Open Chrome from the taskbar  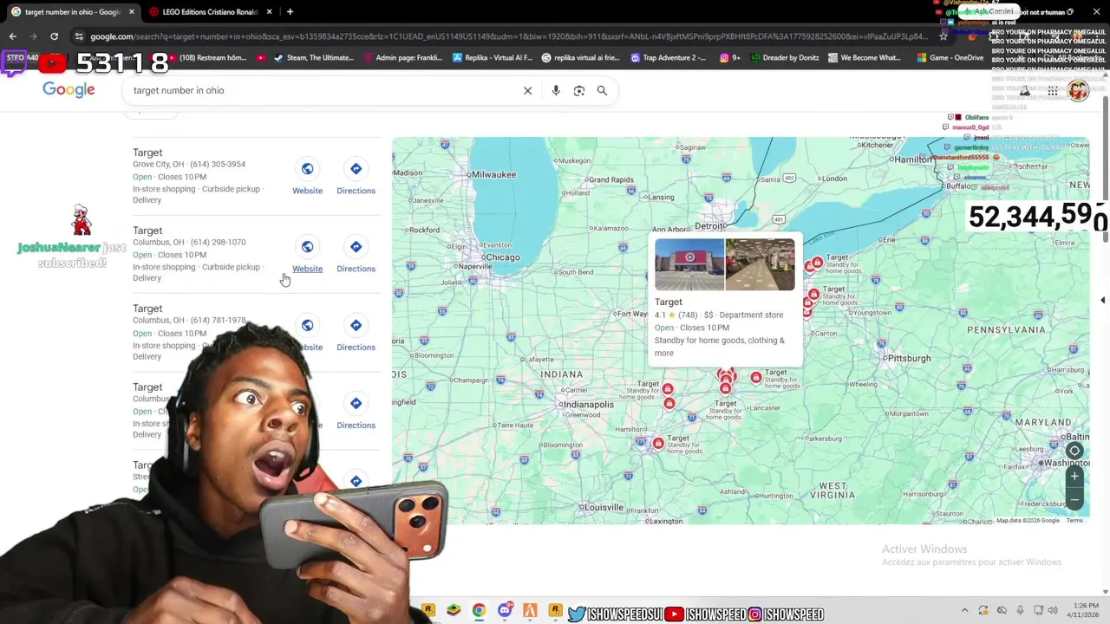click(x=479, y=611)
